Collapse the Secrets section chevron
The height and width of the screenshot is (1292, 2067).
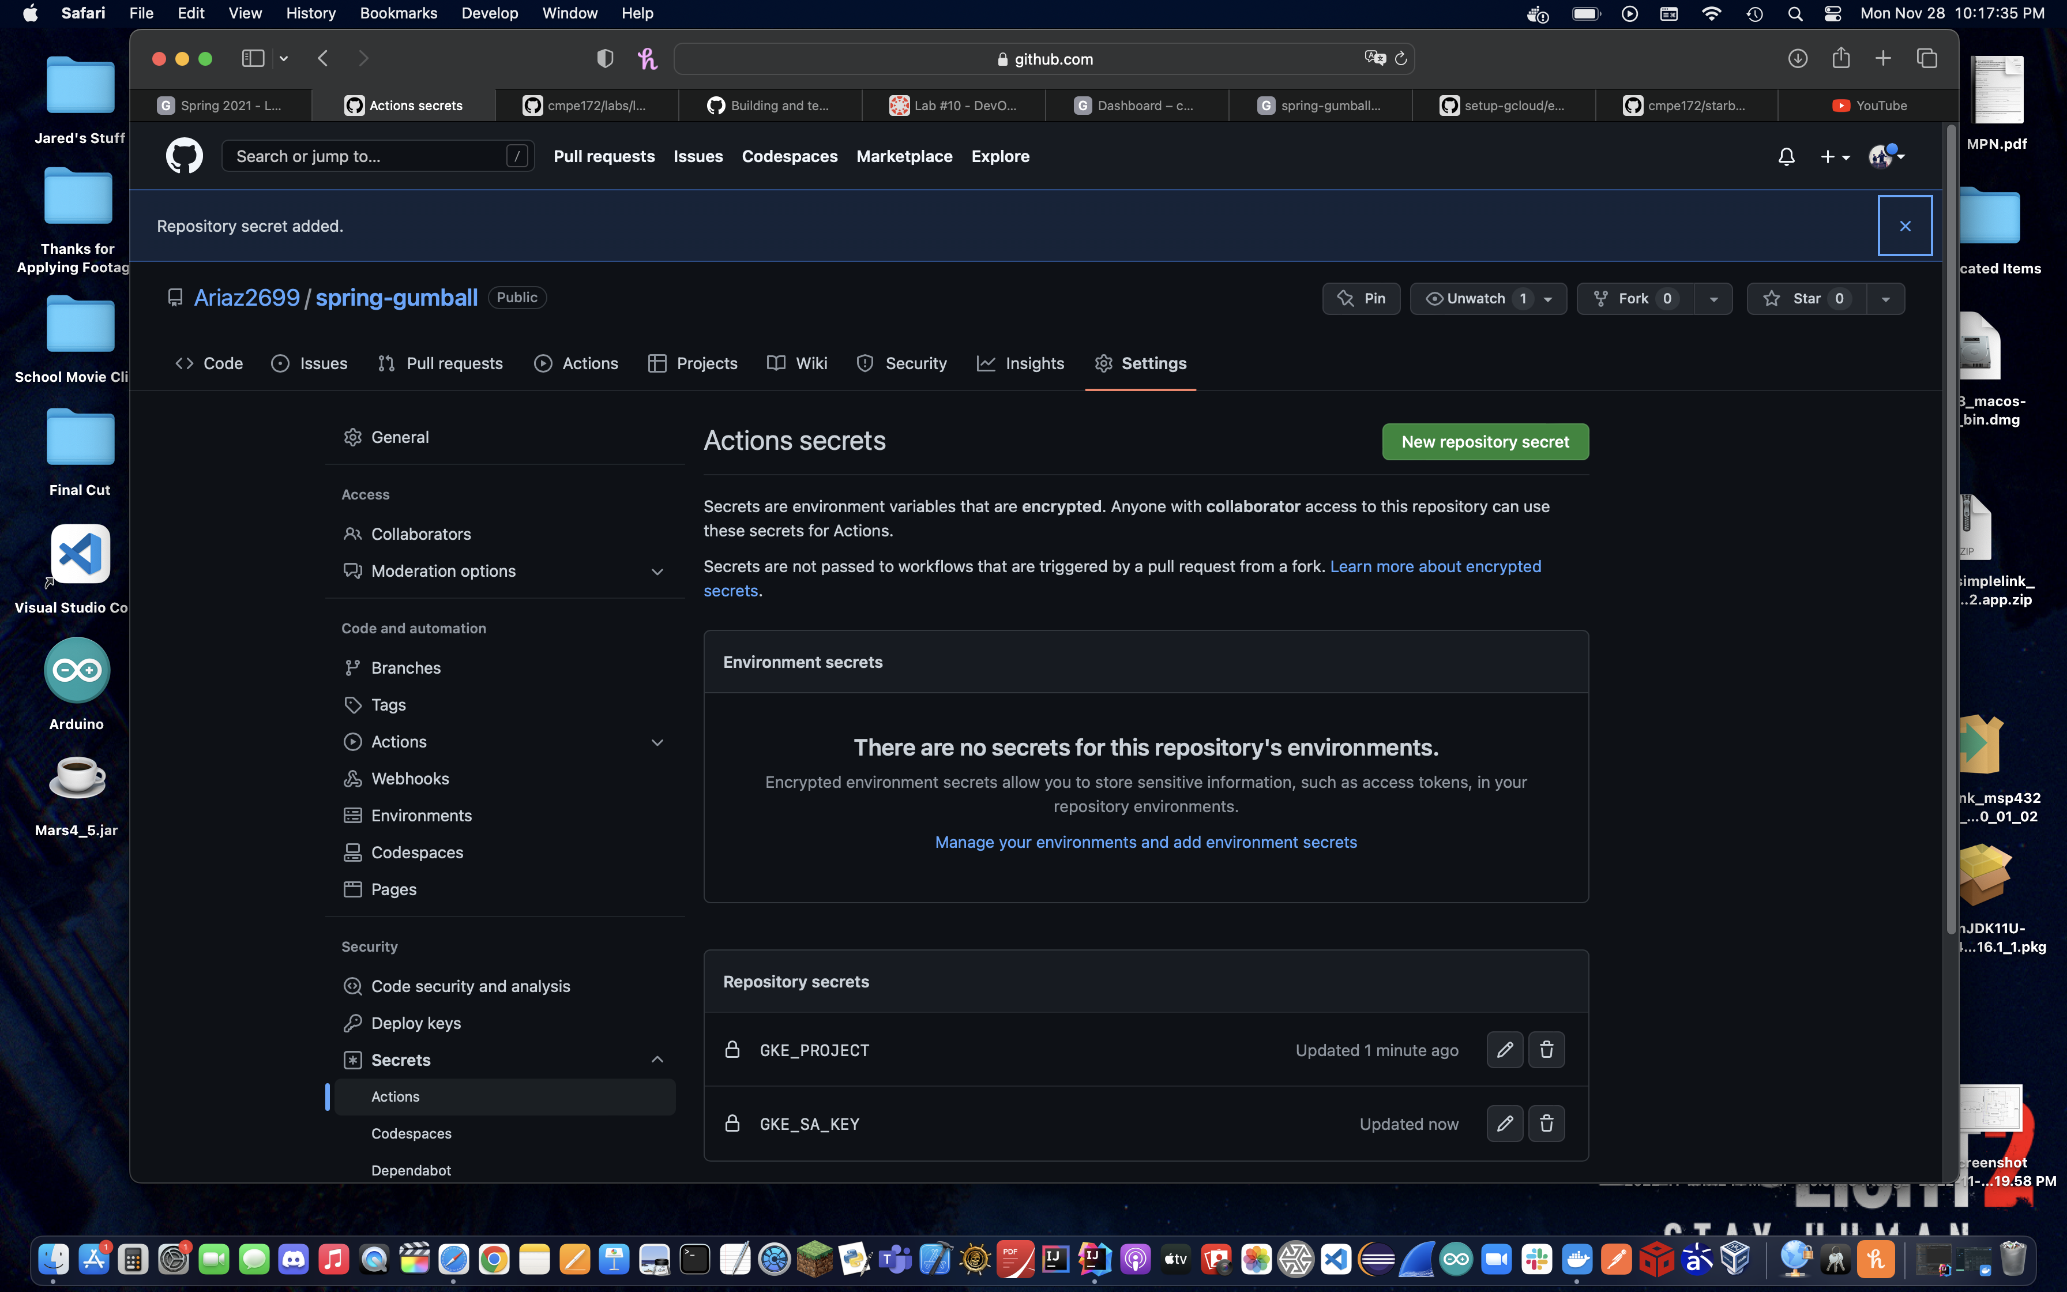[x=657, y=1060]
